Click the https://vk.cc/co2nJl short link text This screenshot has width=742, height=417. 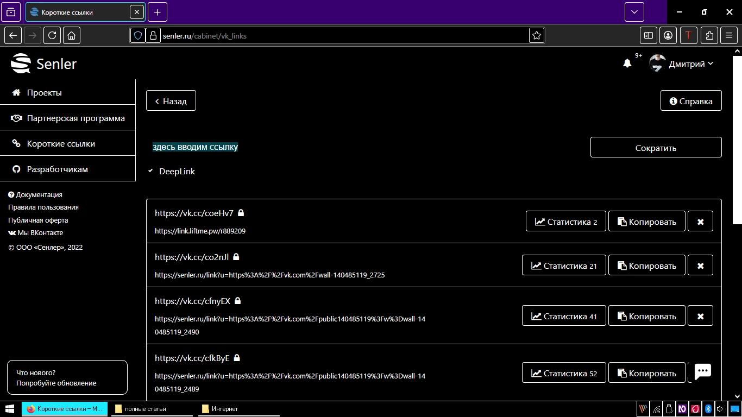pyautogui.click(x=192, y=257)
